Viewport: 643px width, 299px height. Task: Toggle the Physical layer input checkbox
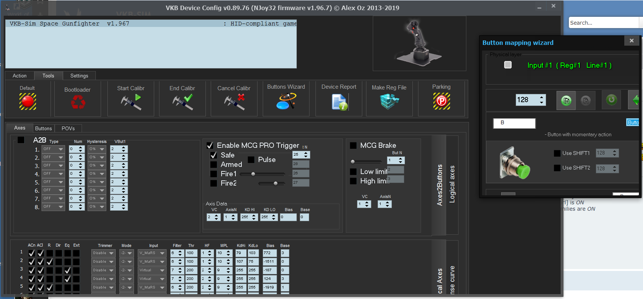pos(508,65)
